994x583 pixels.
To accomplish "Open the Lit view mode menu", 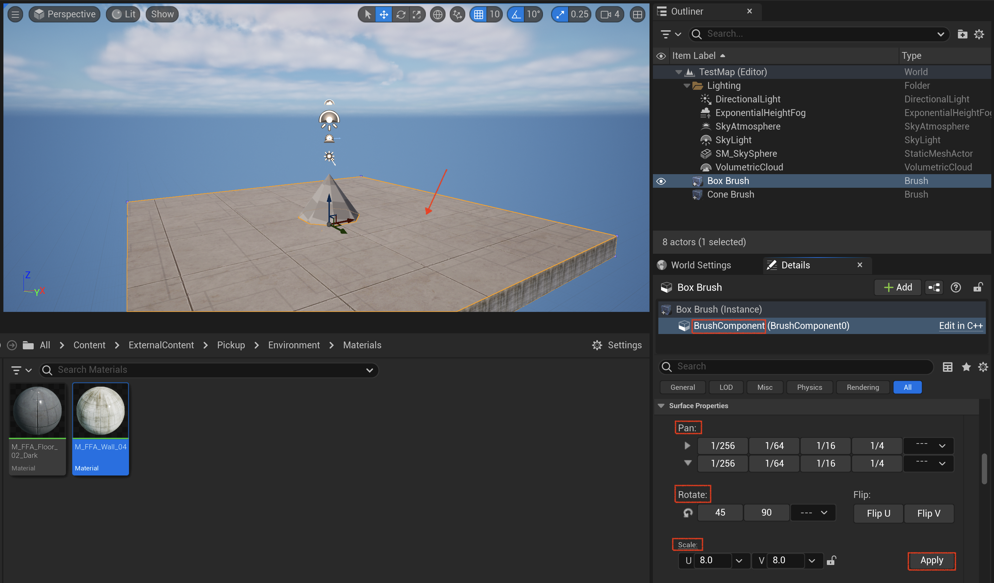I will [124, 15].
